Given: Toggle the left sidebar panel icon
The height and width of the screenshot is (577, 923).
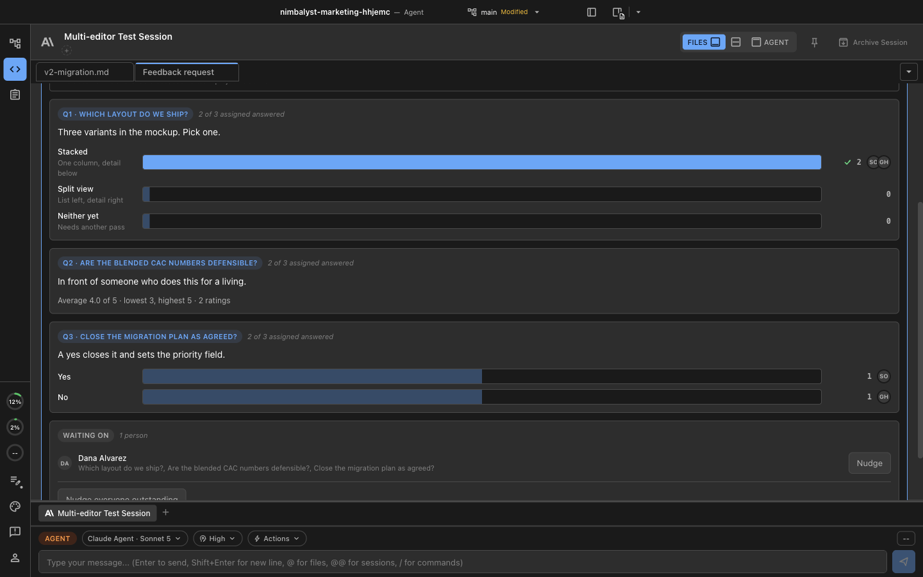Looking at the screenshot, I should 592,12.
